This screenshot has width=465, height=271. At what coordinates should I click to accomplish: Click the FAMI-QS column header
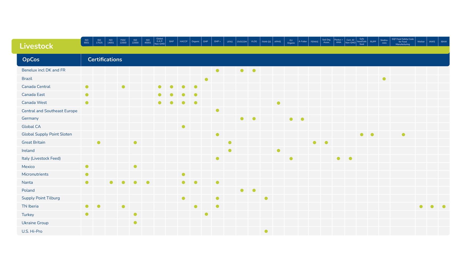coord(266,41)
